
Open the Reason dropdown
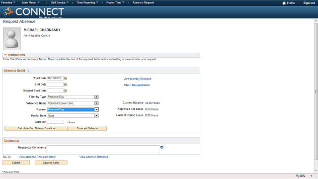(x=96, y=109)
